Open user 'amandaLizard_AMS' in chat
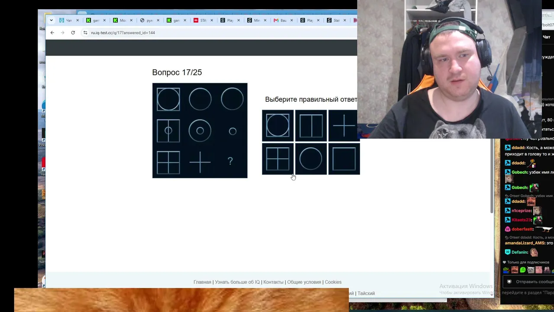 tap(525, 243)
